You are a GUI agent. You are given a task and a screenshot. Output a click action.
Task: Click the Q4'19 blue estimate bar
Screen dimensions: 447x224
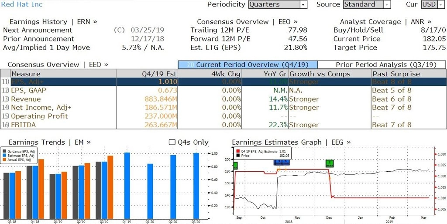click(127, 186)
